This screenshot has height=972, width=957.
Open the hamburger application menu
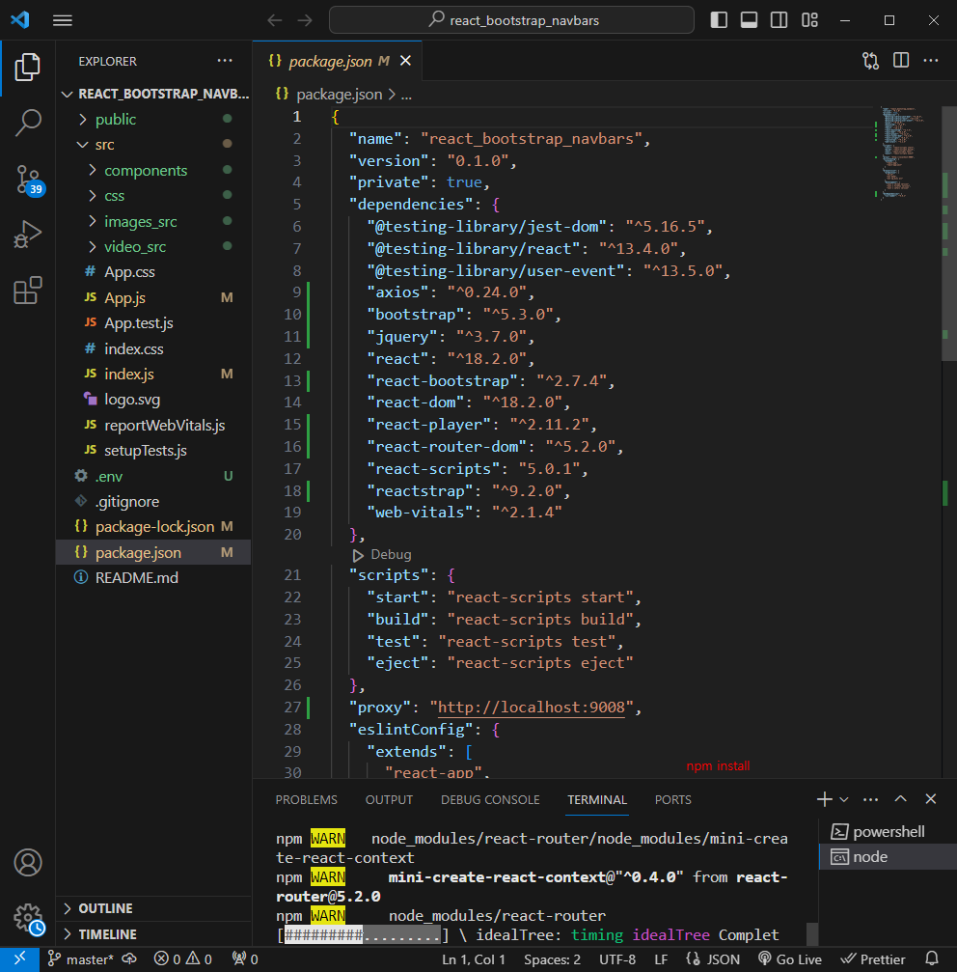point(63,20)
